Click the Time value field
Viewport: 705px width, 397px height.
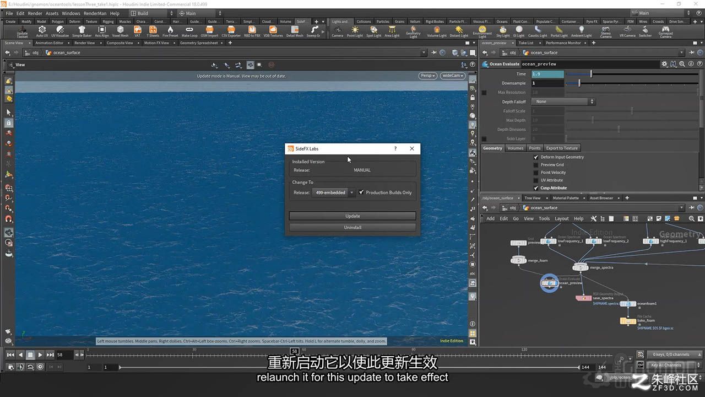pyautogui.click(x=547, y=74)
